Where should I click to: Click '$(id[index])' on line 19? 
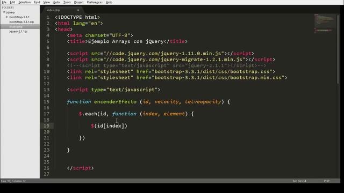[109, 126]
